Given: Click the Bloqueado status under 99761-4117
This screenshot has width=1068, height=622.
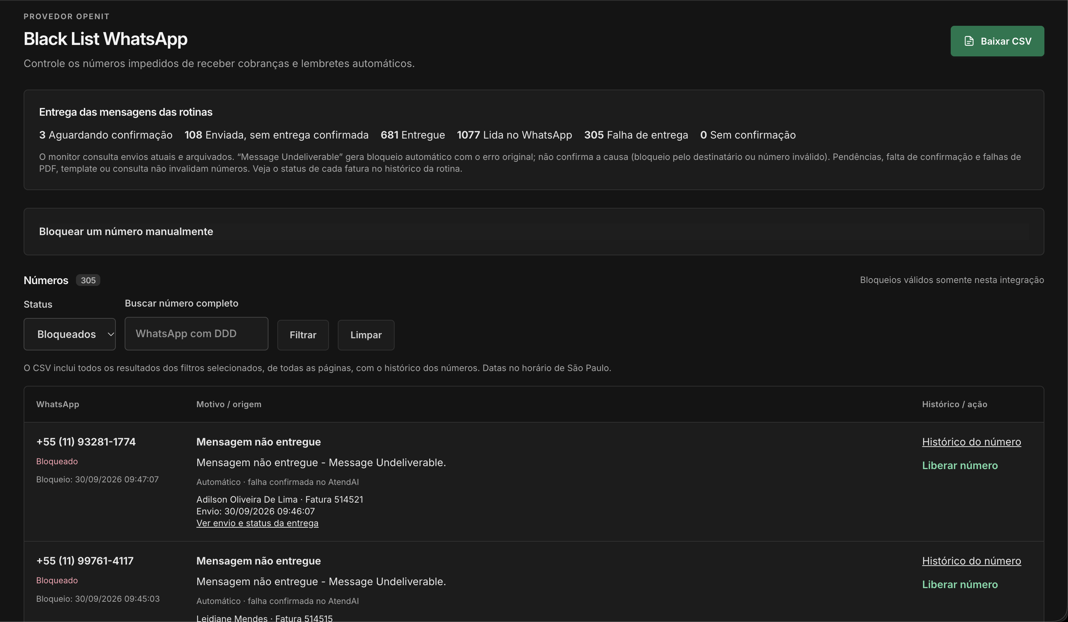Looking at the screenshot, I should coord(57,580).
